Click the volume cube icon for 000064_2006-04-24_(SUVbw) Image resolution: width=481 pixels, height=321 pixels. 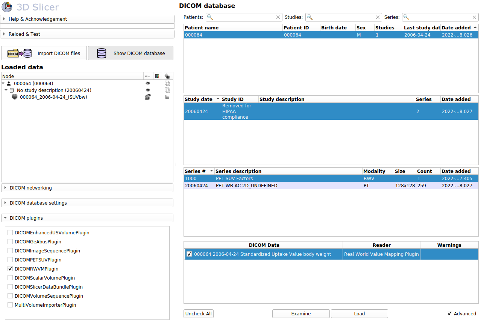coord(15,97)
